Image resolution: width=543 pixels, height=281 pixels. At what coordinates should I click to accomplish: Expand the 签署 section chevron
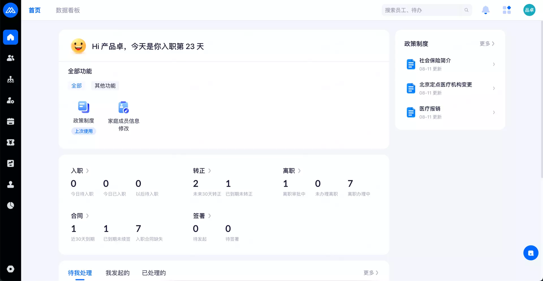point(210,216)
